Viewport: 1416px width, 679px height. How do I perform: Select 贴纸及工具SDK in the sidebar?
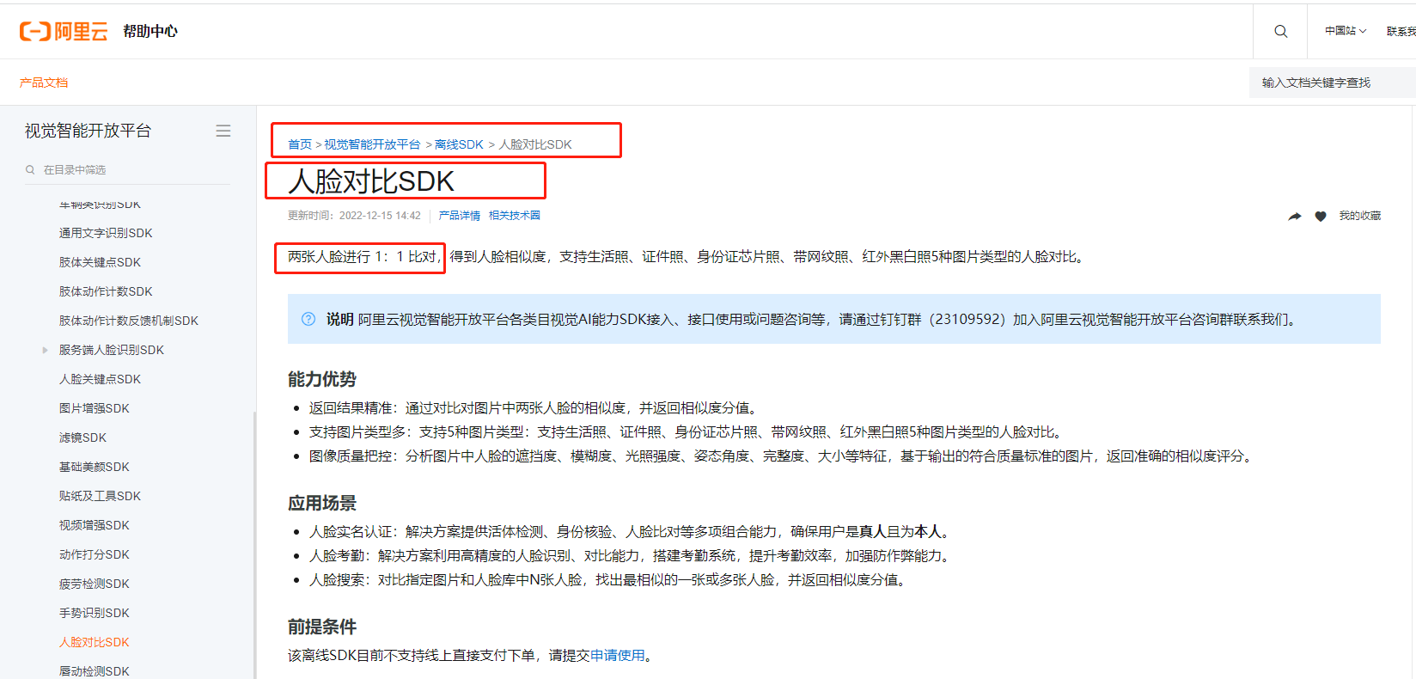point(100,496)
